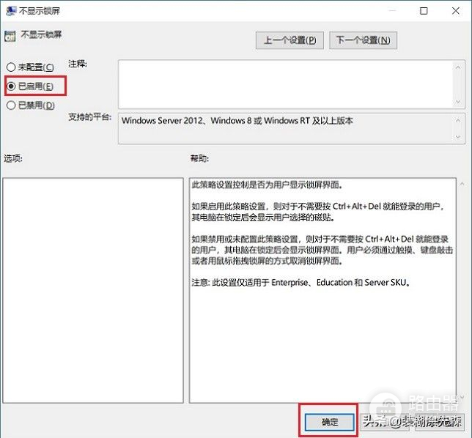Confirm the policy with the 确定 button
This screenshot has width=472, height=438.
pos(328,421)
